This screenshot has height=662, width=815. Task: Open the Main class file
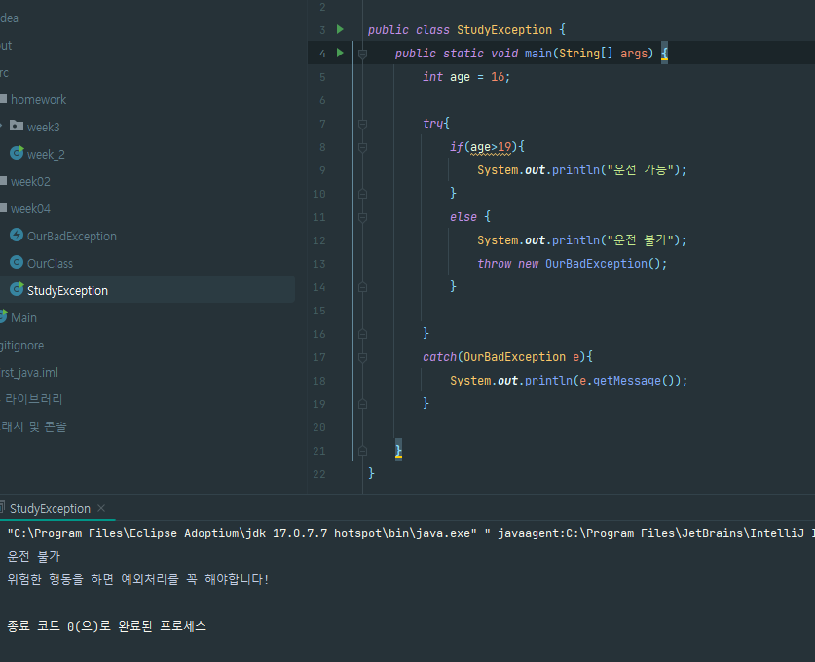tap(23, 318)
